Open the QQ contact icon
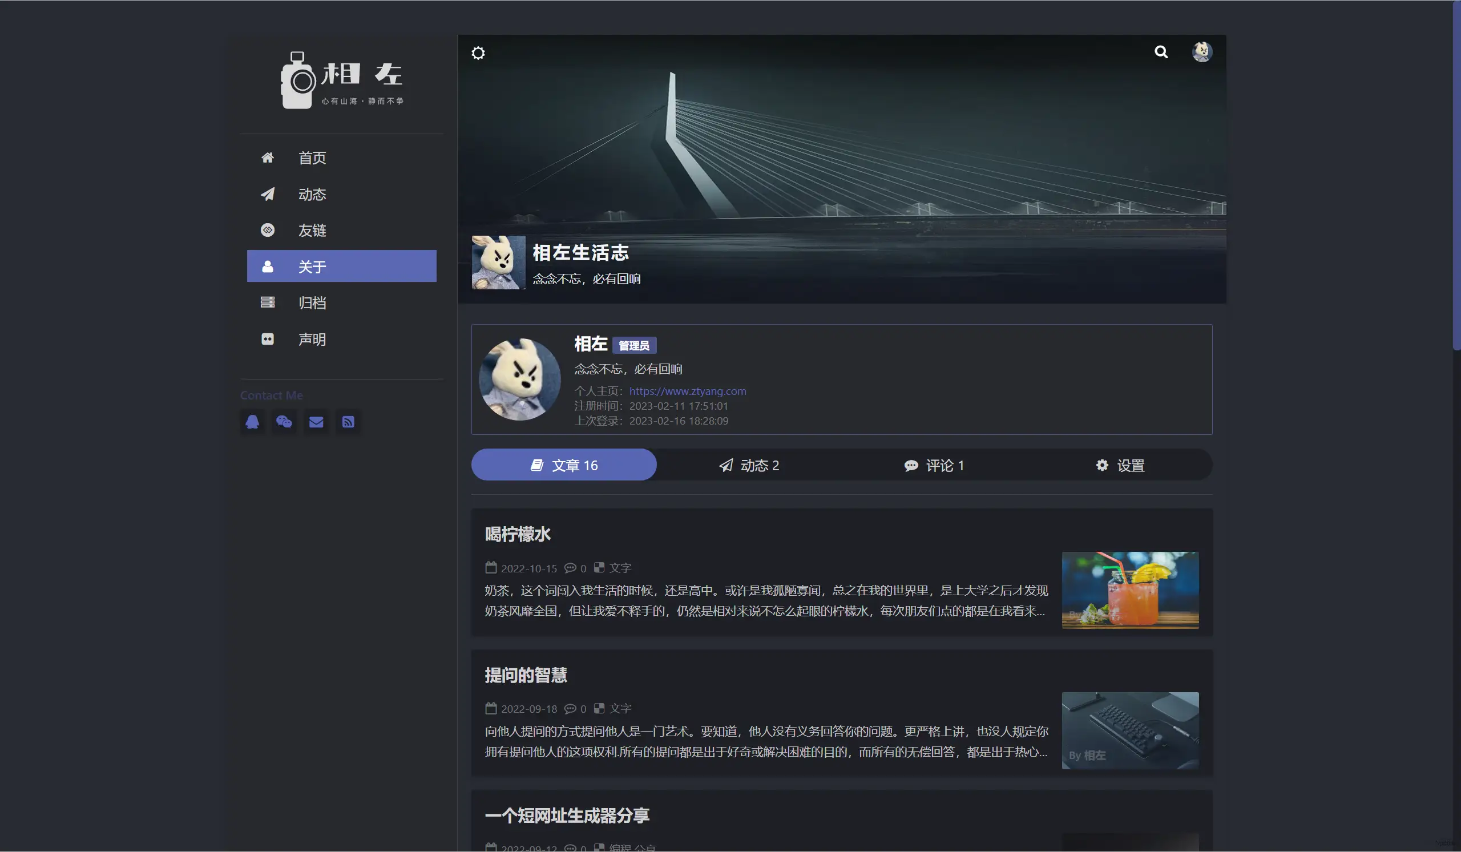1461x852 pixels. [252, 422]
